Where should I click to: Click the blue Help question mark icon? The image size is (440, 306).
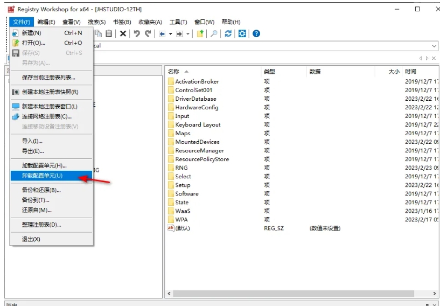pos(256,33)
